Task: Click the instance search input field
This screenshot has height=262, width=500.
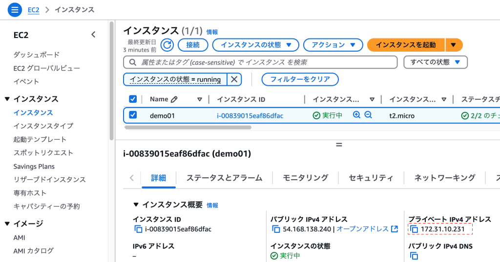Action: [x=260, y=62]
